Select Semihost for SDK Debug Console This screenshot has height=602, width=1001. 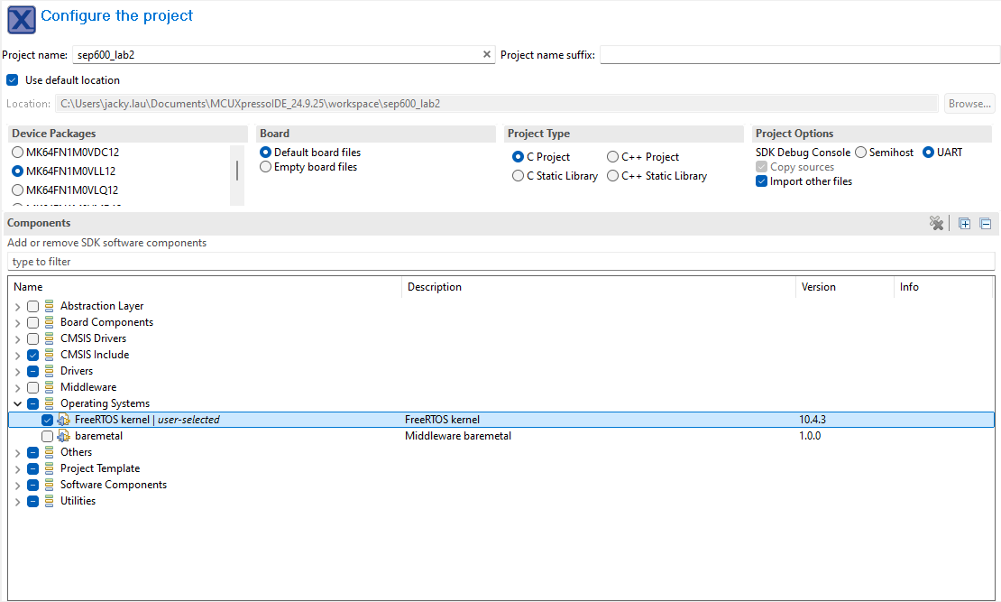[x=860, y=153]
